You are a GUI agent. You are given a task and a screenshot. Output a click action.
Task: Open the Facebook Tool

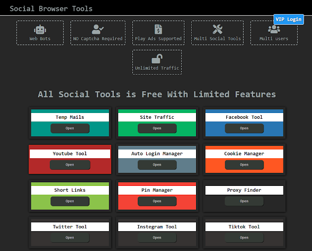point(244,128)
